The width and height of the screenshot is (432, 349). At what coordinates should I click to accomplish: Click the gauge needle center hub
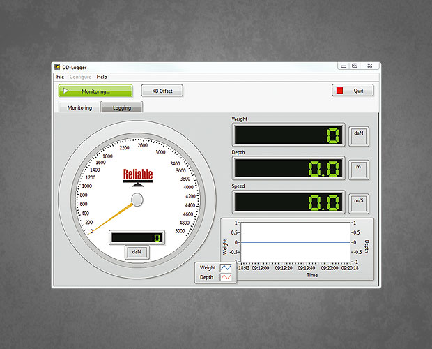click(x=137, y=200)
